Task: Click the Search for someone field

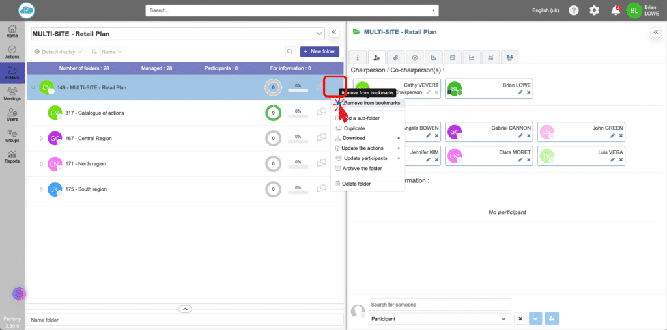Action: 439,304
